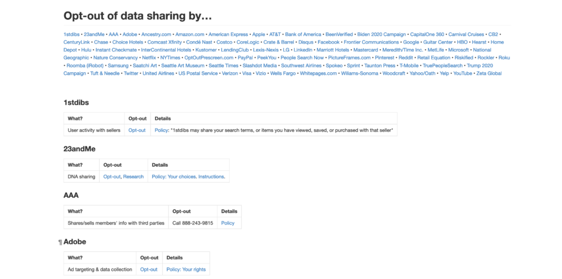Viewport: 562px width, 279px height.
Task: Click the Guitar Center link
Action: [438, 42]
